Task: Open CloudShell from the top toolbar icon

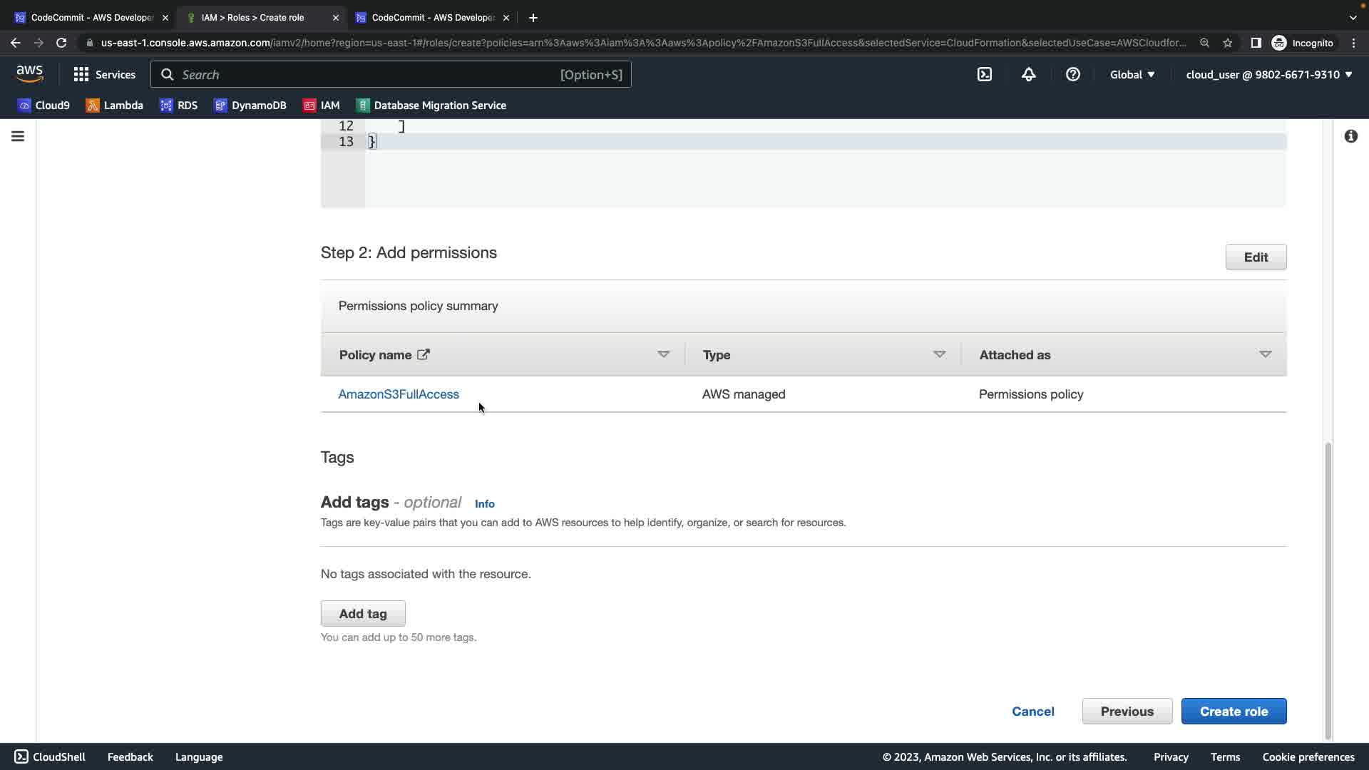Action: point(984,74)
